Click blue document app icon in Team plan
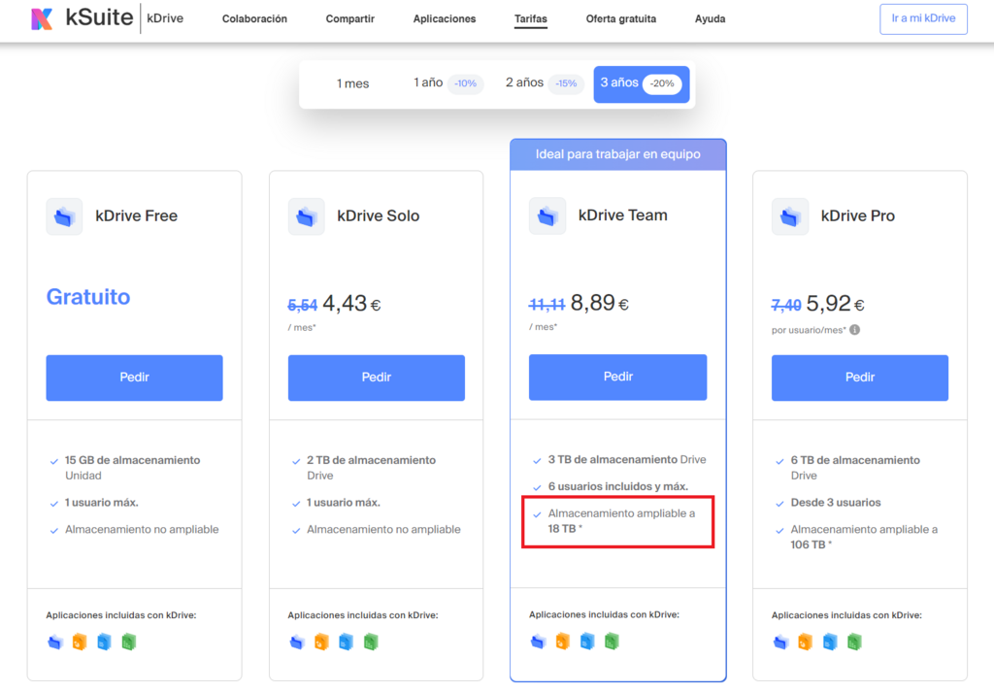Image resolution: width=994 pixels, height=692 pixels. point(587,642)
